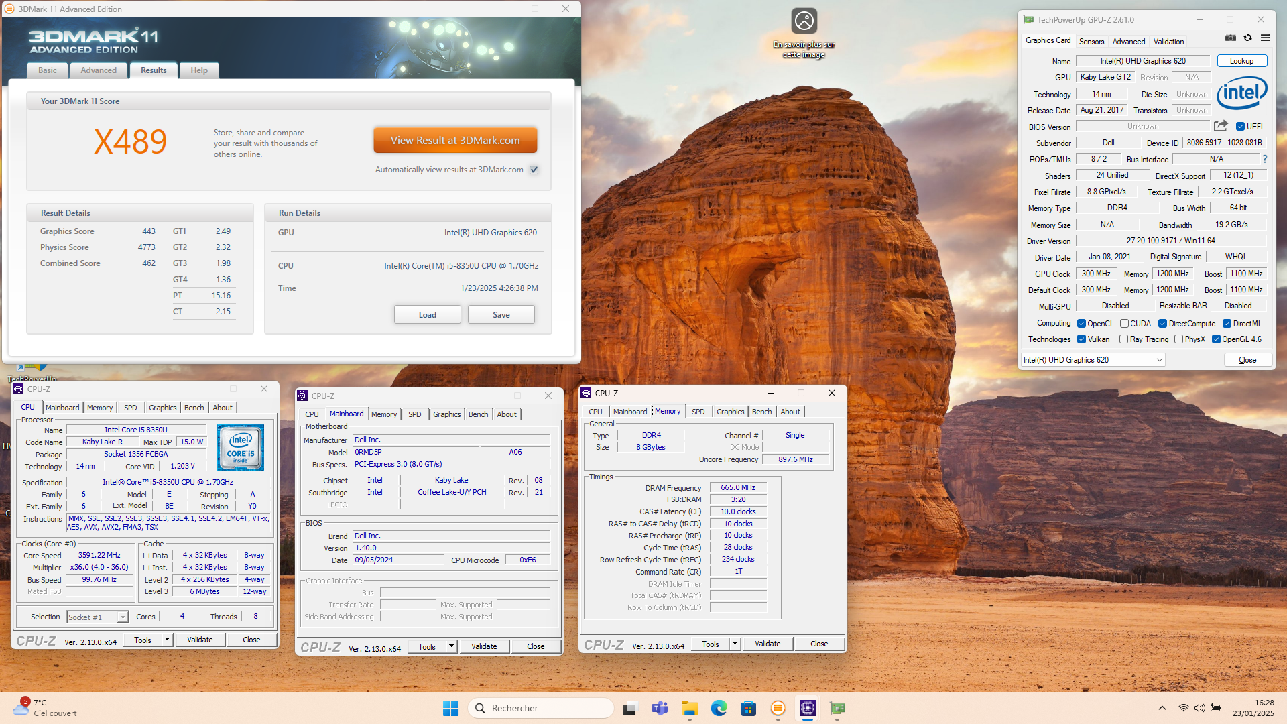The height and width of the screenshot is (724, 1287).
Task: Open Graphics tab in CPU-Z Mainboard window
Action: pos(446,414)
